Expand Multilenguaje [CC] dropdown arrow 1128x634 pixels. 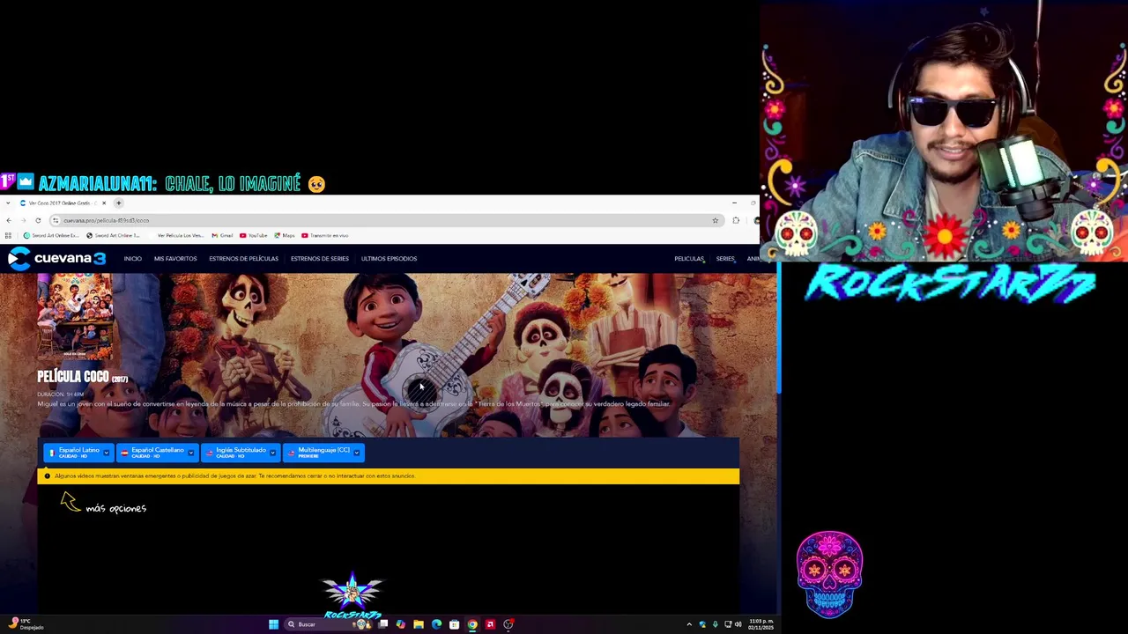pos(357,453)
